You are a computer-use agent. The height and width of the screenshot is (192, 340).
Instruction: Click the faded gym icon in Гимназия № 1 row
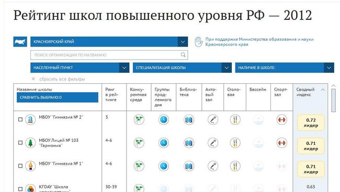coord(281,166)
